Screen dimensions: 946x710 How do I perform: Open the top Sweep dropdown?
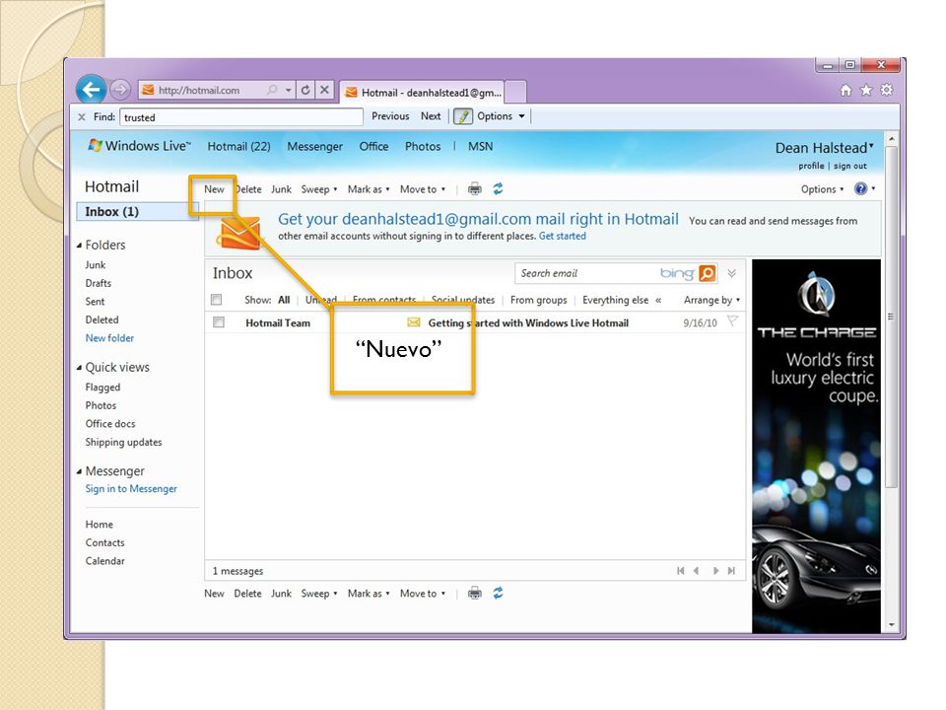tap(319, 189)
